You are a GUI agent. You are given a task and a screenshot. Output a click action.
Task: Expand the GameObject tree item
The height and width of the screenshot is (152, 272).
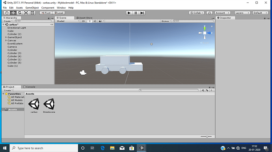pos(6,37)
